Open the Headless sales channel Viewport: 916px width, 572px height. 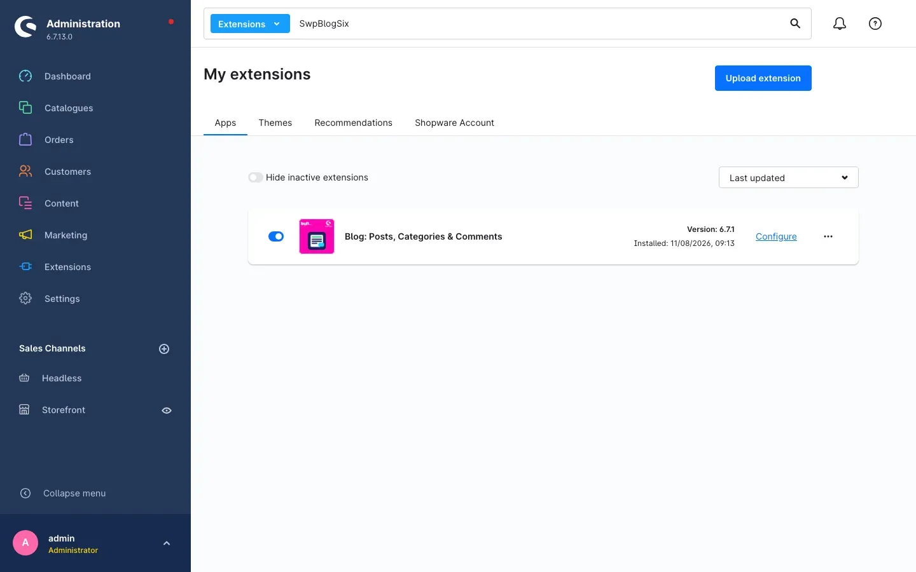[x=62, y=378]
